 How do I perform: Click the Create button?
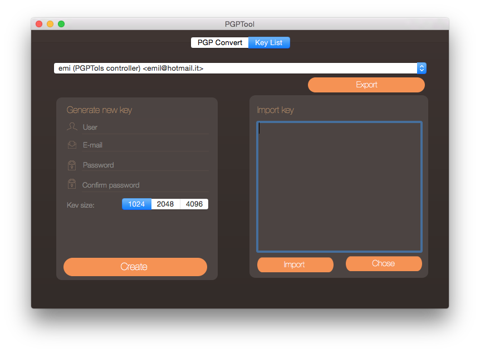click(135, 267)
